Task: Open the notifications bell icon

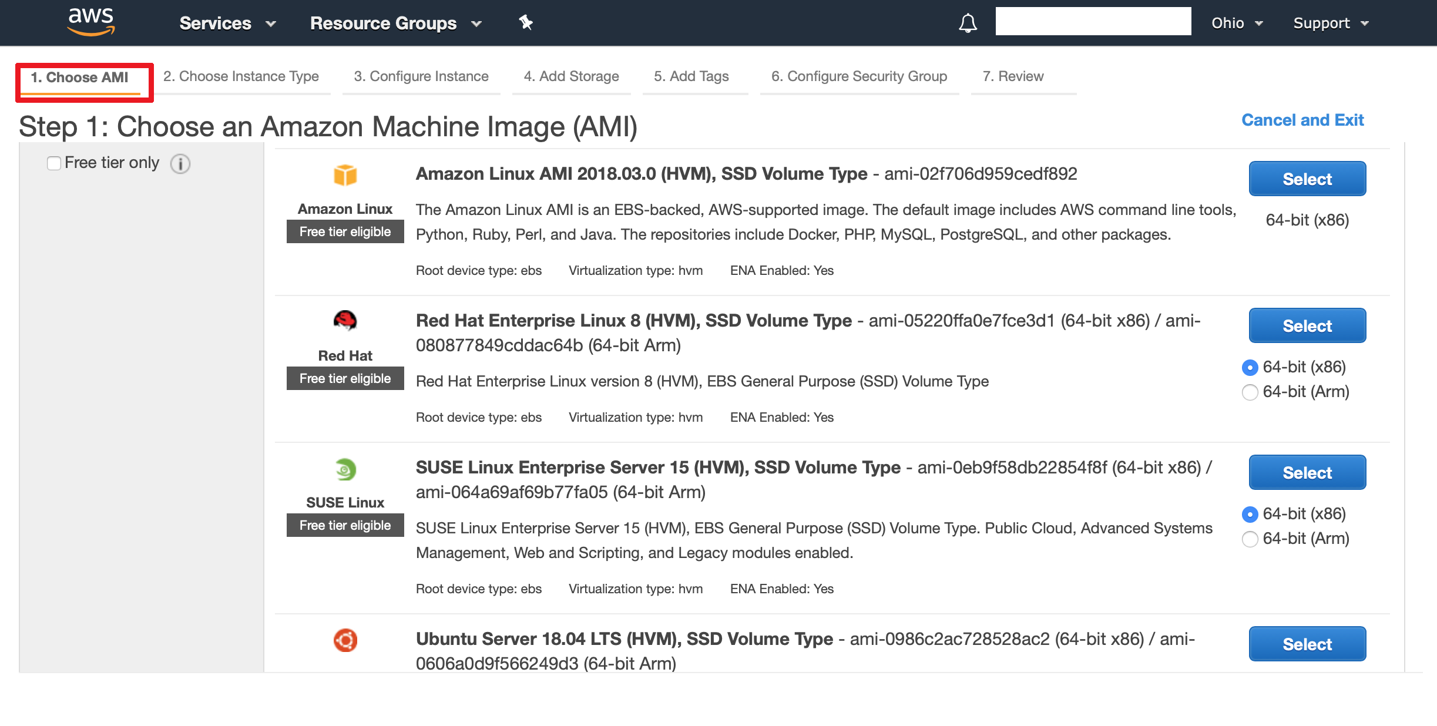Action: [968, 23]
